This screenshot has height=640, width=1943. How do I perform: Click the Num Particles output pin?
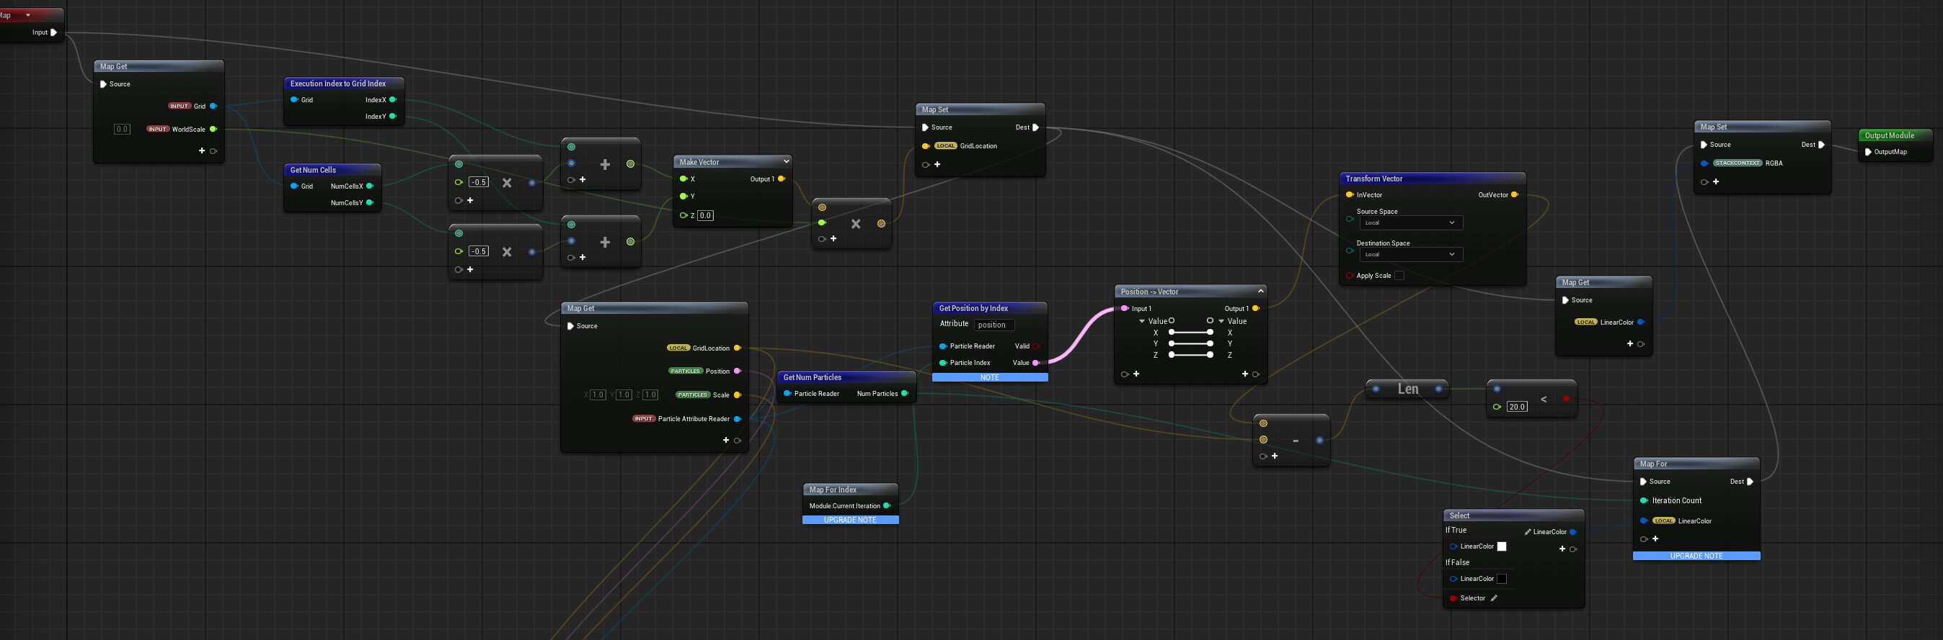pyautogui.click(x=904, y=394)
